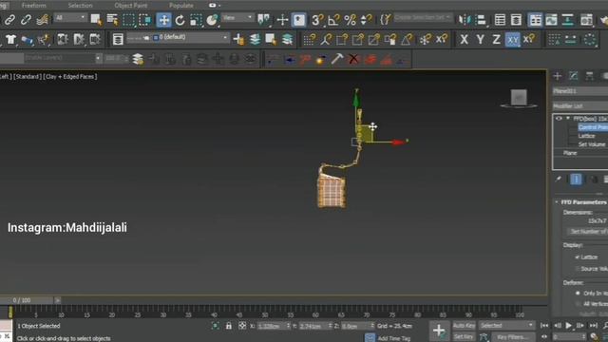Toggle the ribbon display icon

point(535,20)
